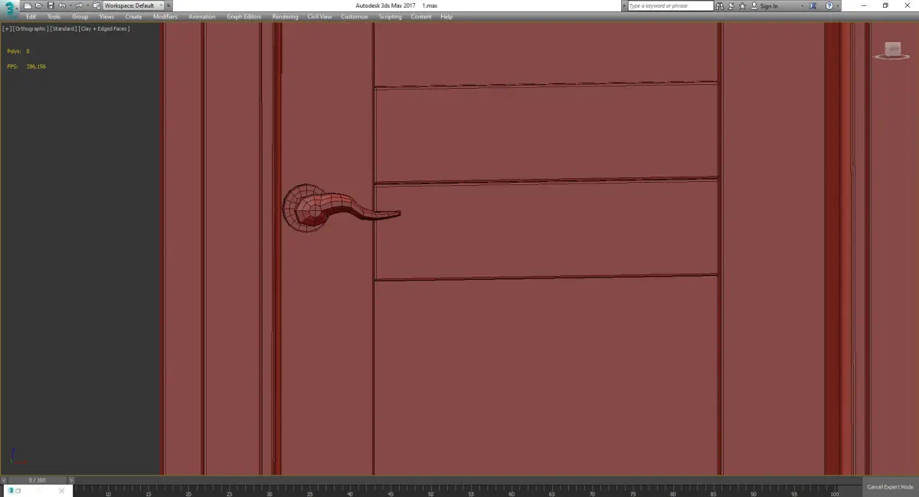
Task: Open the Views menu
Action: point(106,17)
